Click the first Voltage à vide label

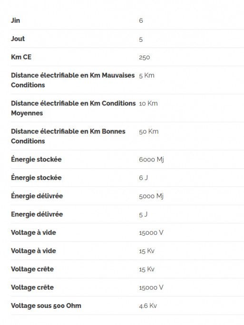pyautogui.click(x=33, y=232)
